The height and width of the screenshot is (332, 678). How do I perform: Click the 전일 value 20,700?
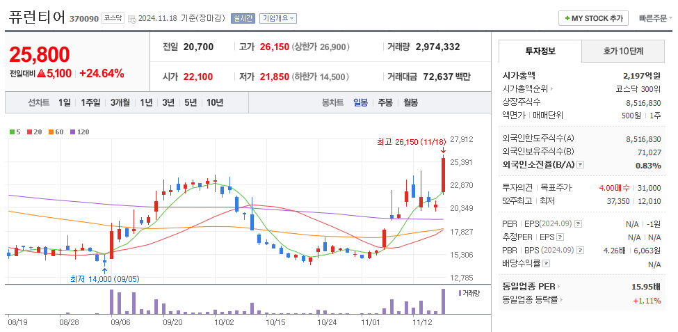click(198, 47)
